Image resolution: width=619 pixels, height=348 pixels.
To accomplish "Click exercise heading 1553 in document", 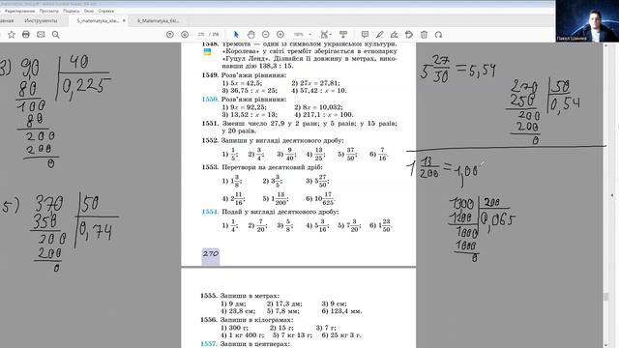I will pos(262,167).
